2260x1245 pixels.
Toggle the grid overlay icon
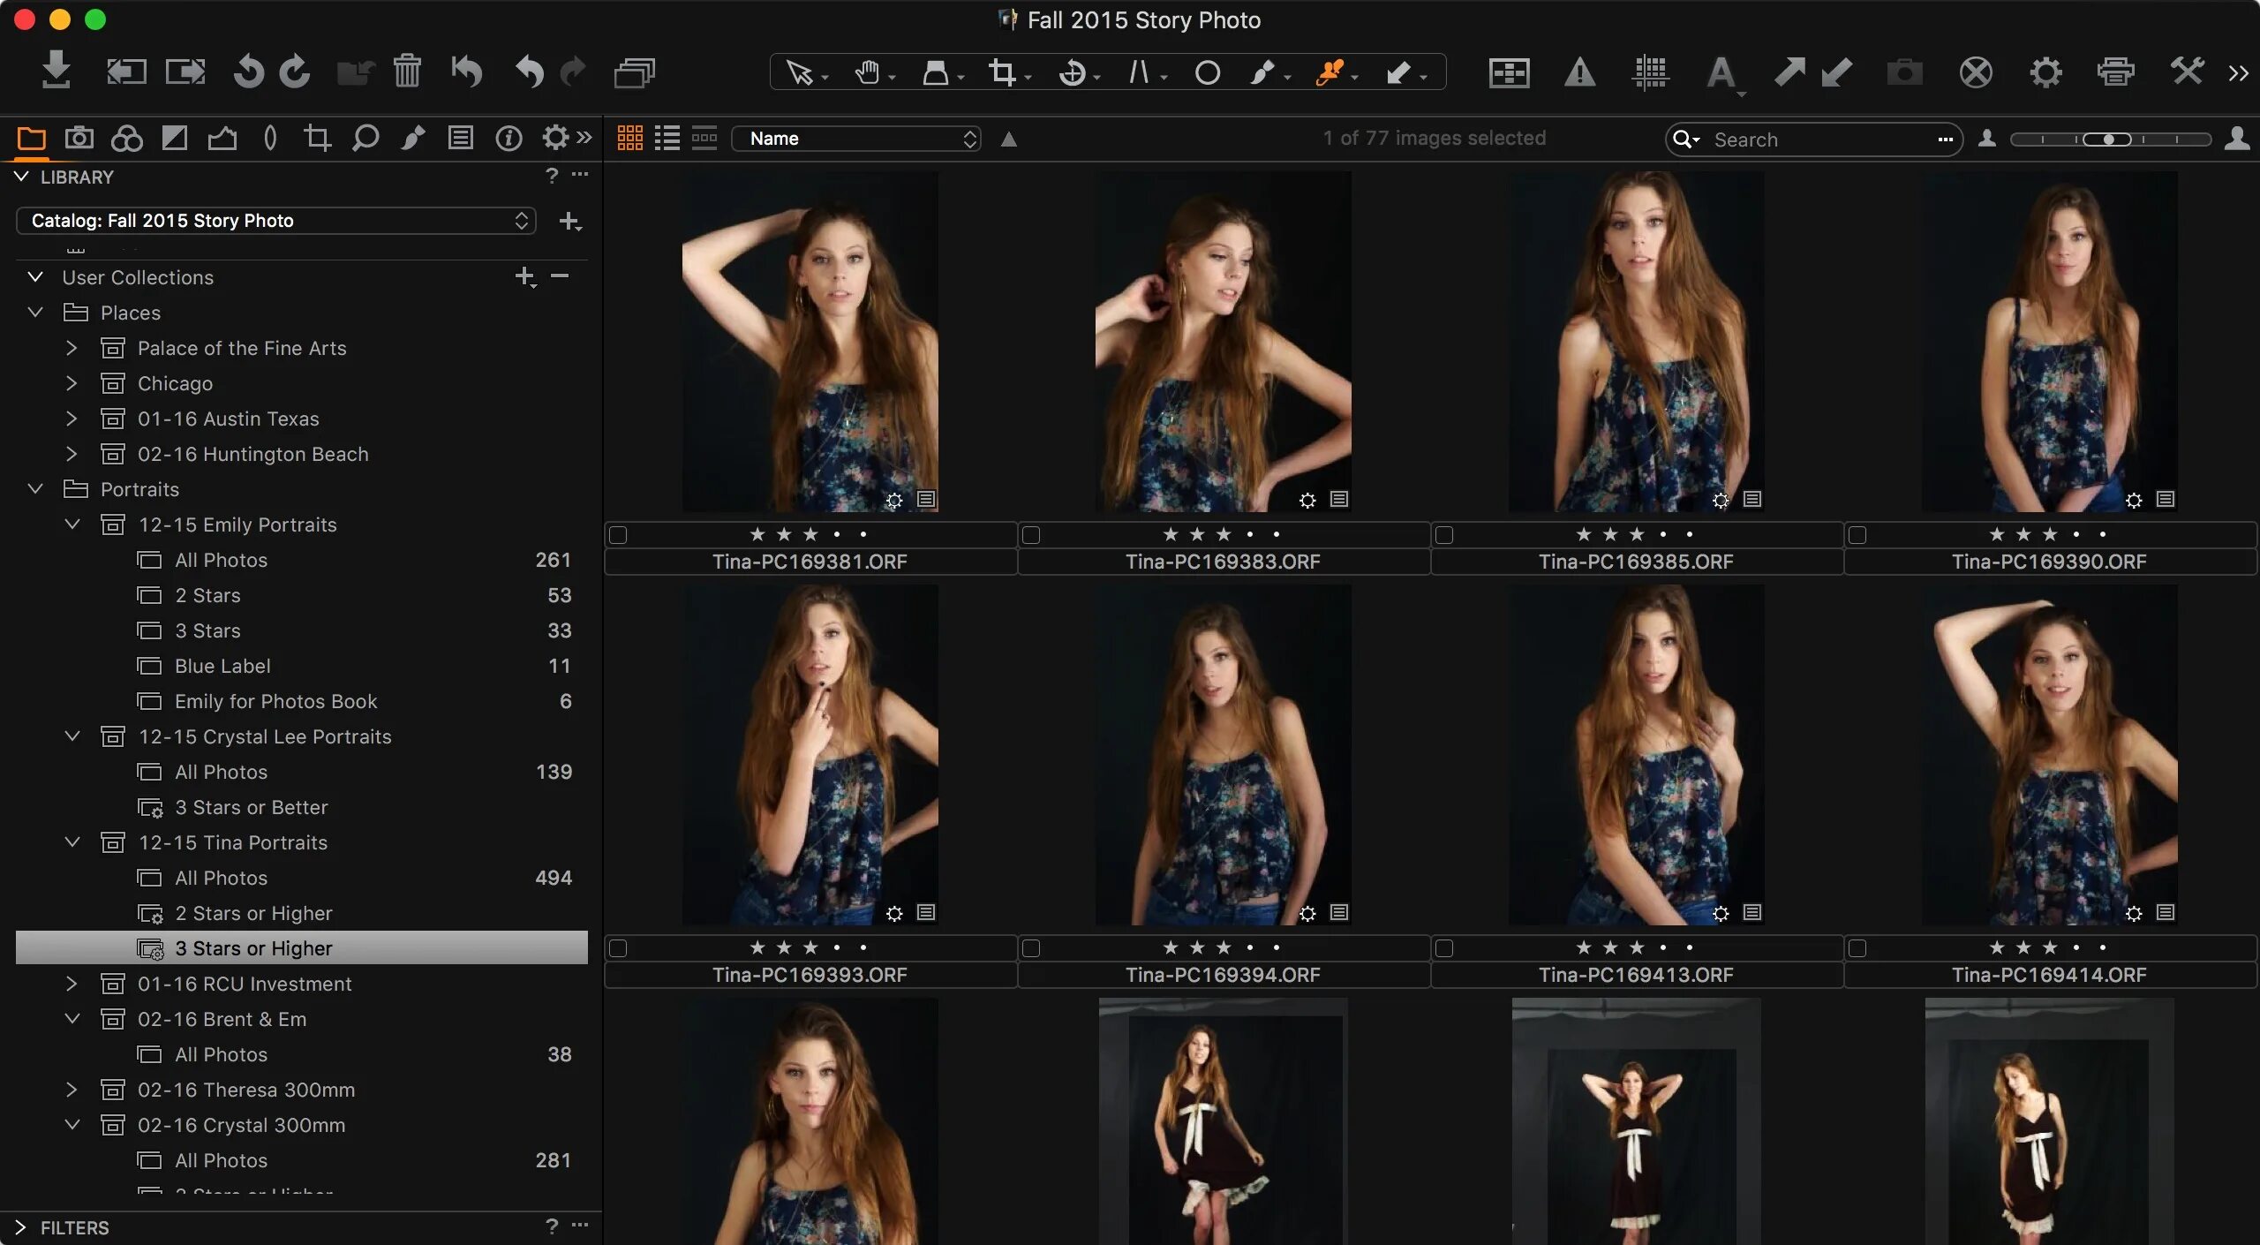tap(1649, 72)
